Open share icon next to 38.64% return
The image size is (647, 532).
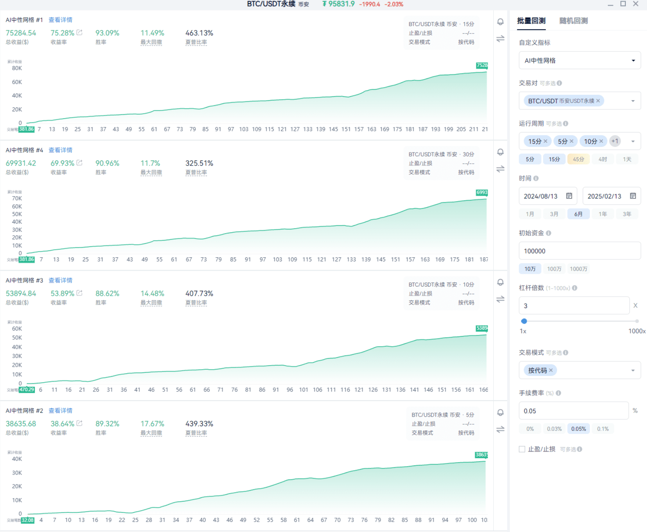click(x=79, y=423)
